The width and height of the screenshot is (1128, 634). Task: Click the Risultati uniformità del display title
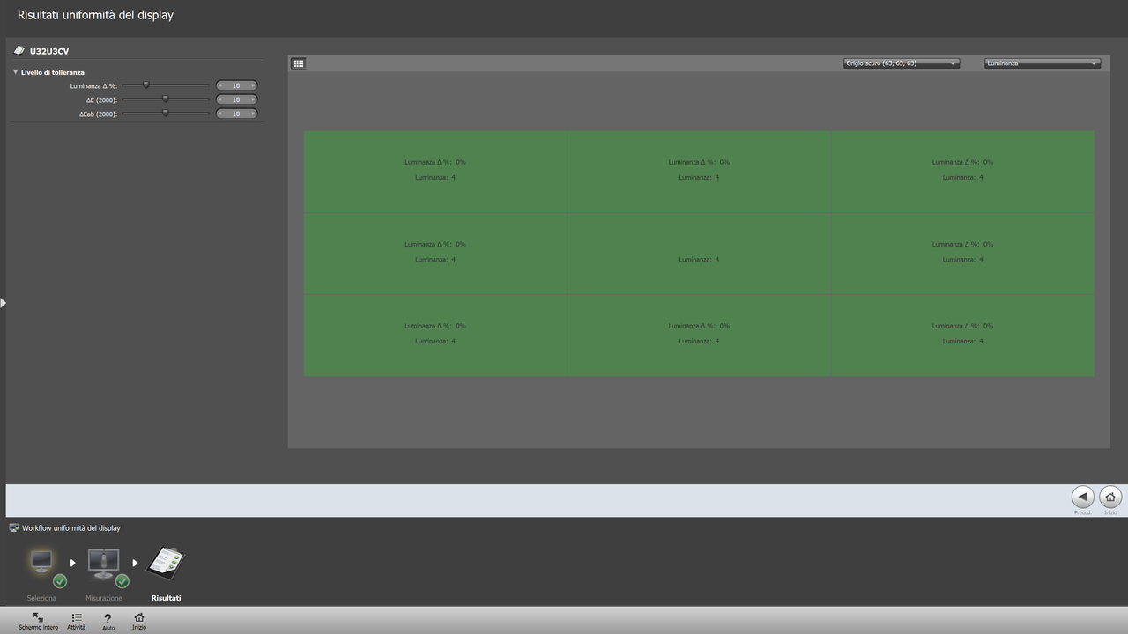[95, 15]
